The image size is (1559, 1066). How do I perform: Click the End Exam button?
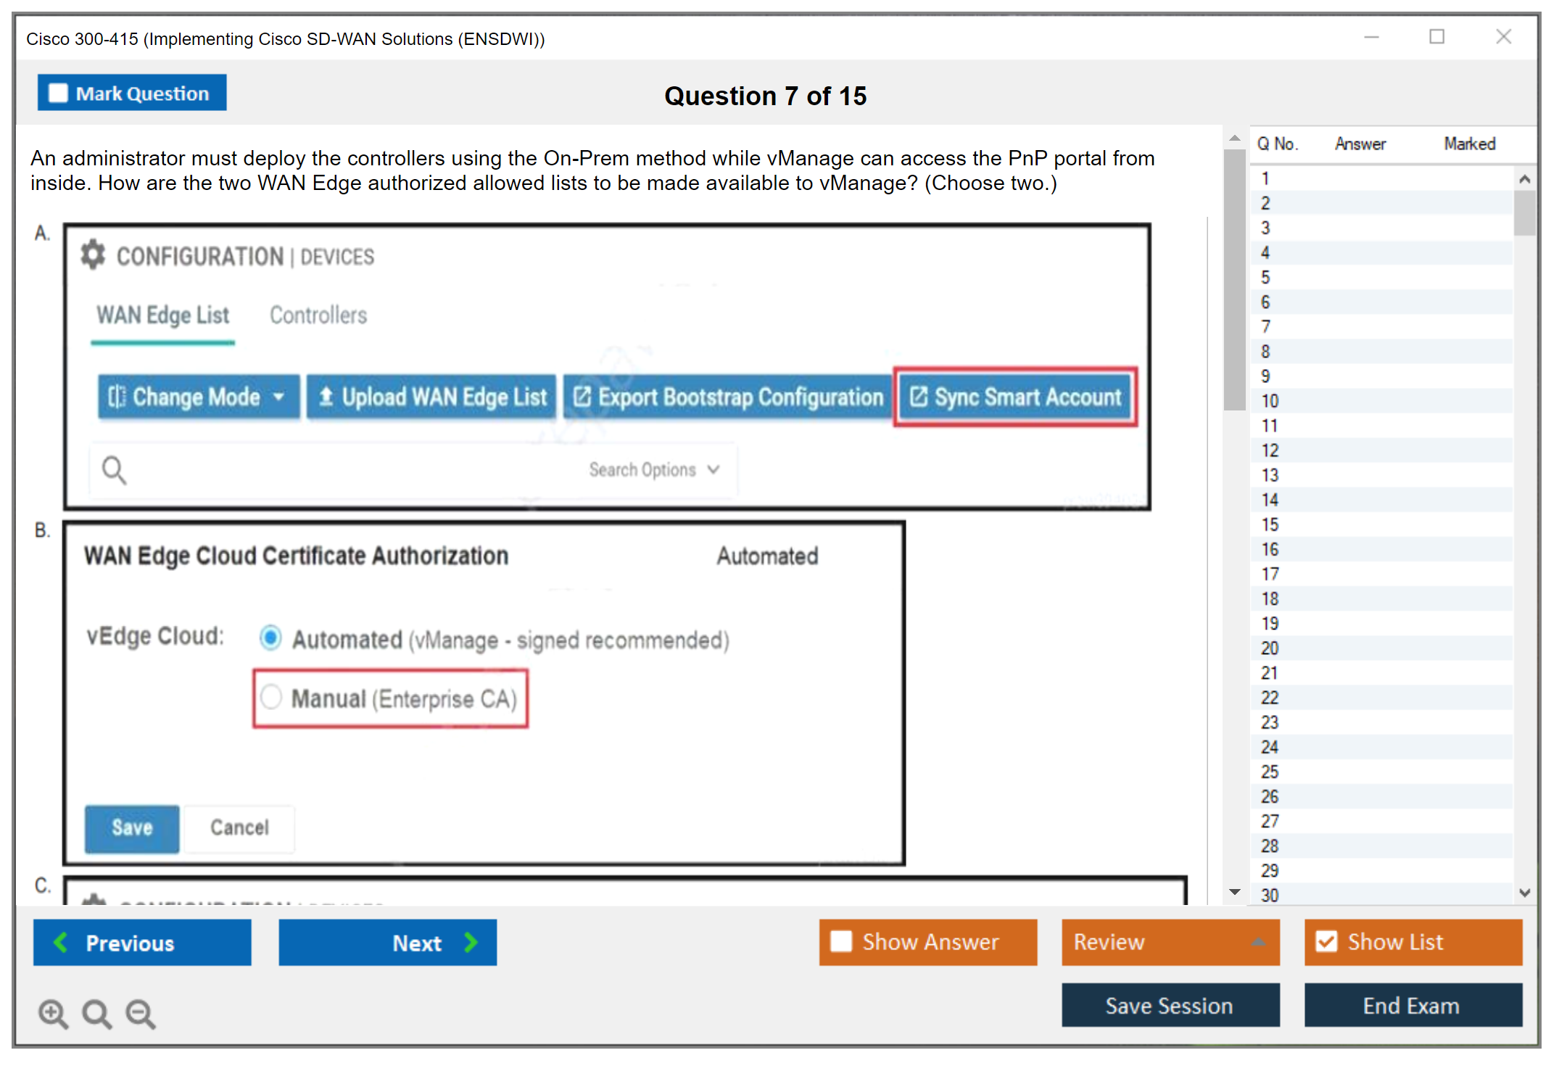(1412, 1005)
